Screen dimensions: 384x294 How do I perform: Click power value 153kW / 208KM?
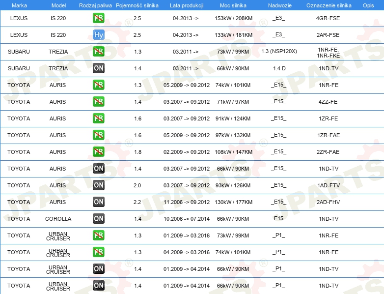pos(233,18)
